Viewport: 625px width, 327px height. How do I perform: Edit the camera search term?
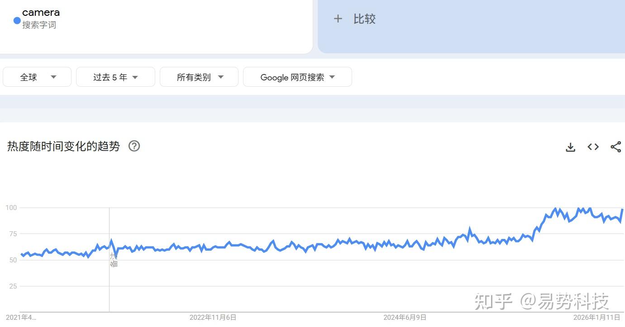[x=41, y=13]
